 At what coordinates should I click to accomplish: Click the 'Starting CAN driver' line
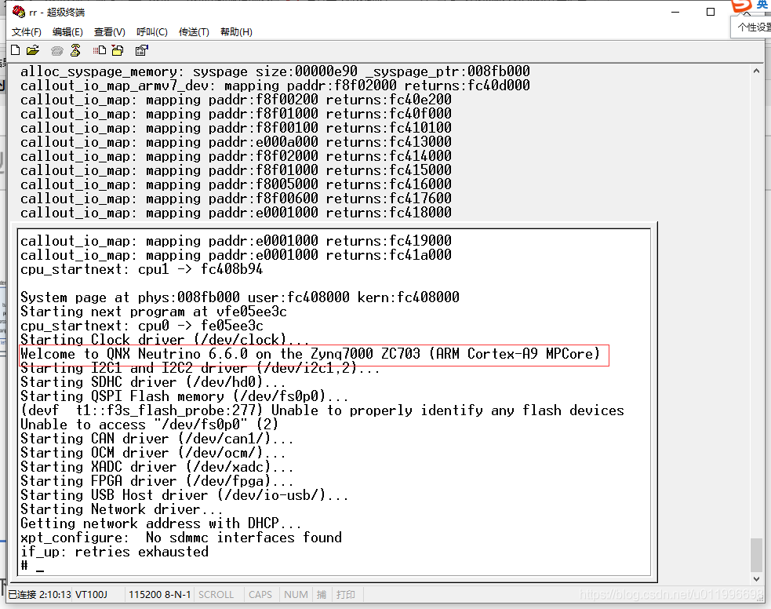pyautogui.click(x=157, y=438)
